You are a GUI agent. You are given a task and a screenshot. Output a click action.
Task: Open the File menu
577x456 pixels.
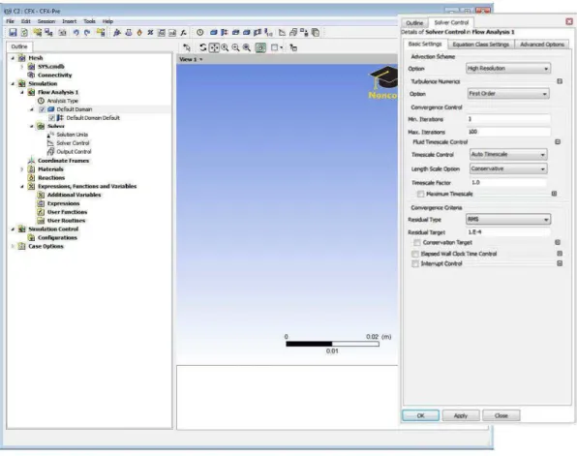pyautogui.click(x=10, y=21)
